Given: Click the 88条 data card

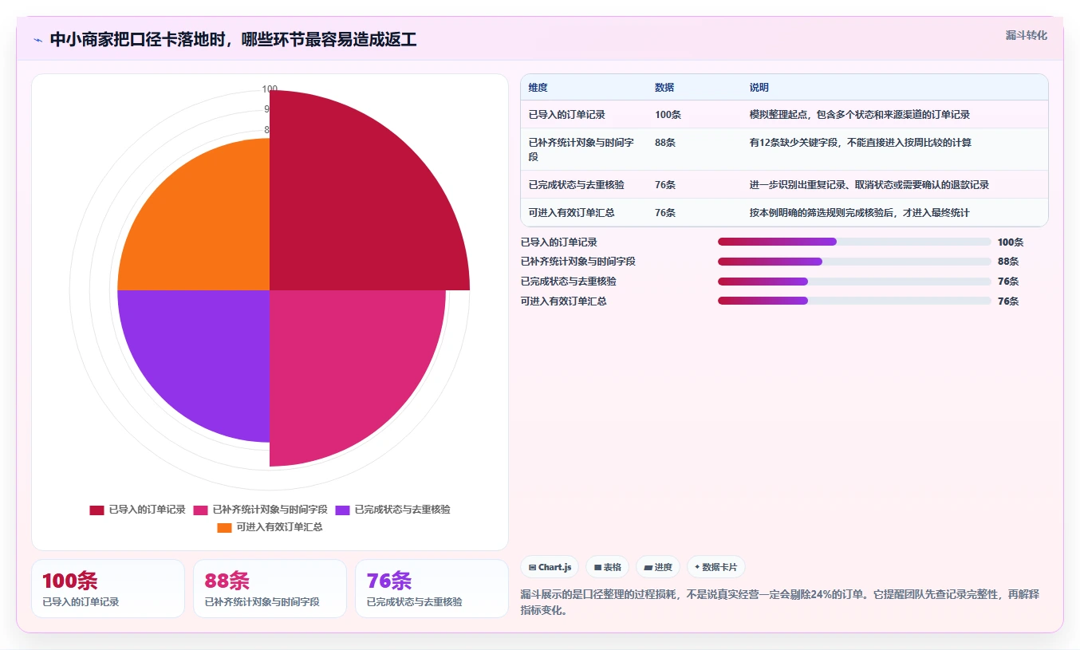Looking at the screenshot, I should [x=270, y=589].
